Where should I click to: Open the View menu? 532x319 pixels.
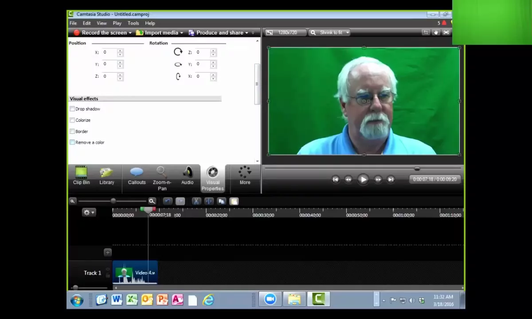coord(102,23)
